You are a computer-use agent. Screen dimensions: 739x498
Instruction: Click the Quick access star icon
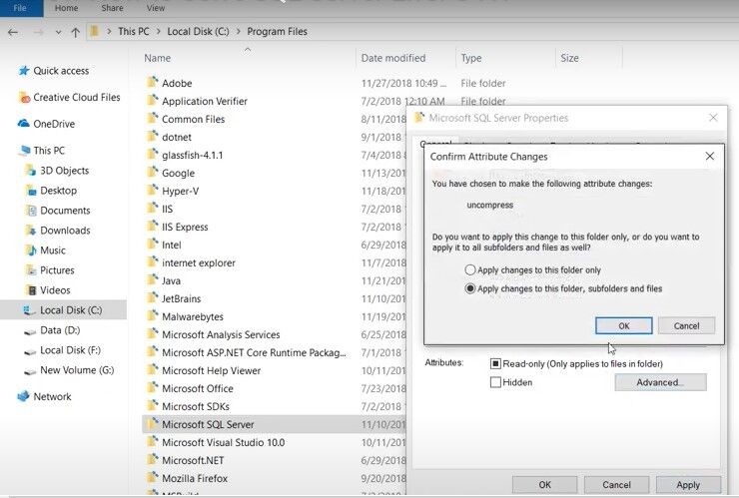pyautogui.click(x=24, y=71)
